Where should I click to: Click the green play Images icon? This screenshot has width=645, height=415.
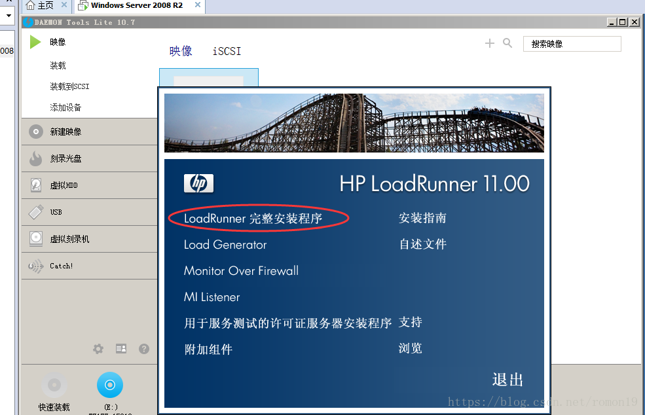point(35,42)
